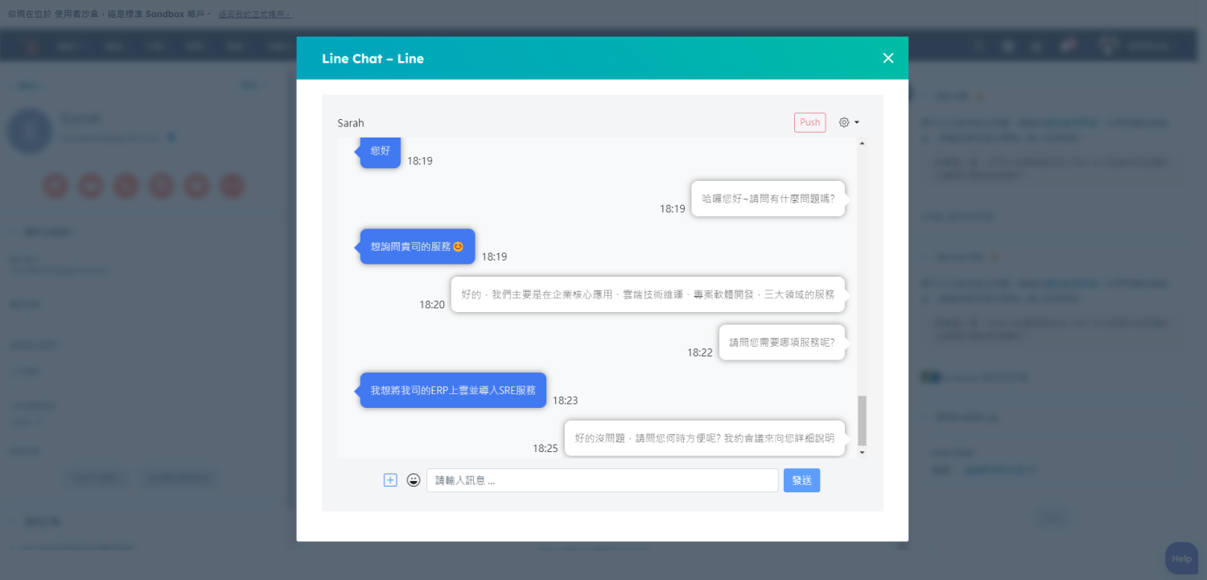Click the ERP上雲並導入SRE服務 message bubble

pos(453,390)
